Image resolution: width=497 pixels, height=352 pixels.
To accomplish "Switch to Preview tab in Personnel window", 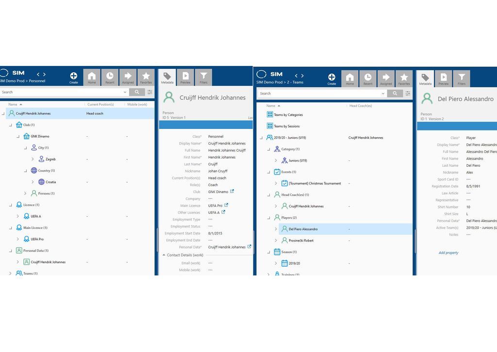I will pyautogui.click(x=185, y=78).
